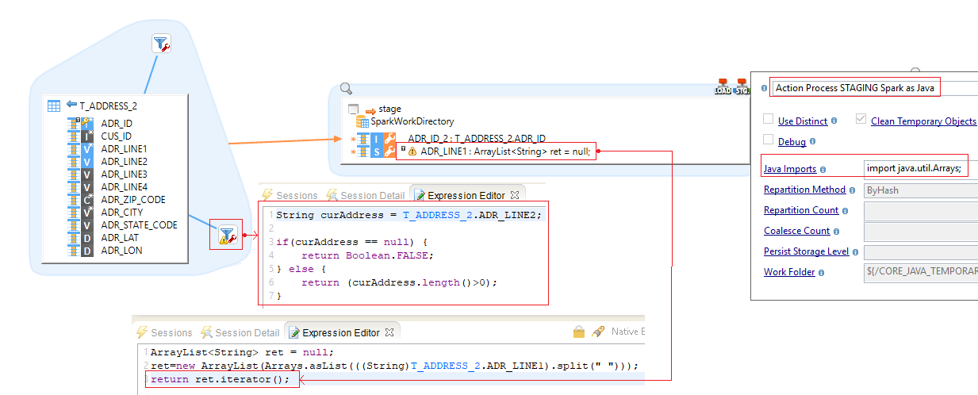Click the LOAD template icon
Screen dimensions: 978x395
[x=723, y=86]
